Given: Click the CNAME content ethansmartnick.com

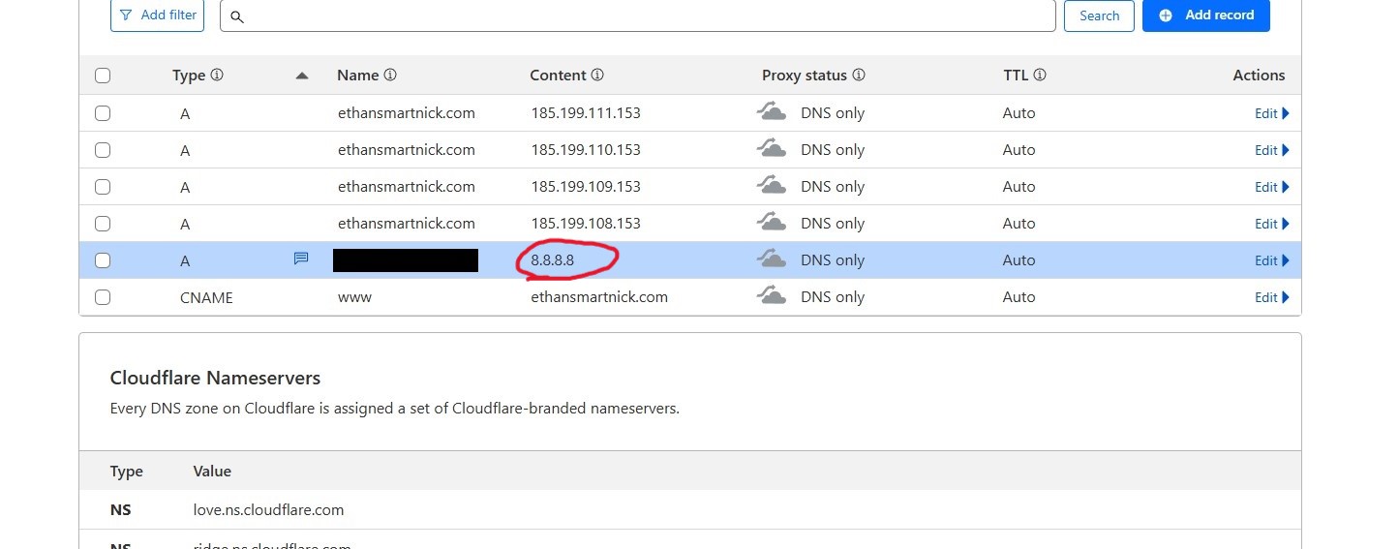Looking at the screenshot, I should (x=599, y=297).
